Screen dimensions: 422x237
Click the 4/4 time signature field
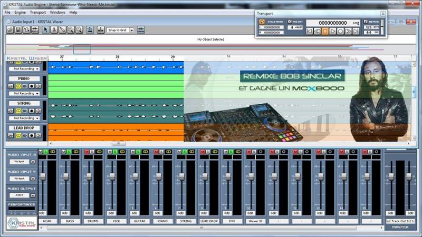371,32
